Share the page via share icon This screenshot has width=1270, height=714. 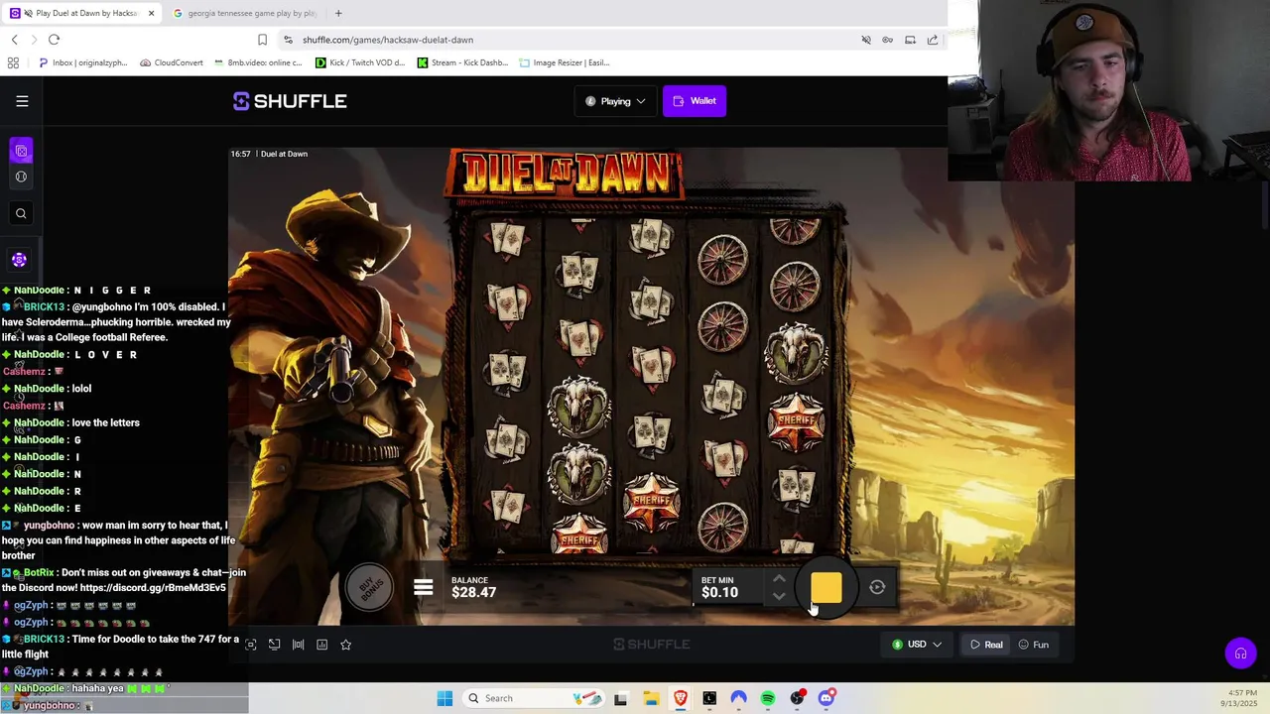point(933,40)
